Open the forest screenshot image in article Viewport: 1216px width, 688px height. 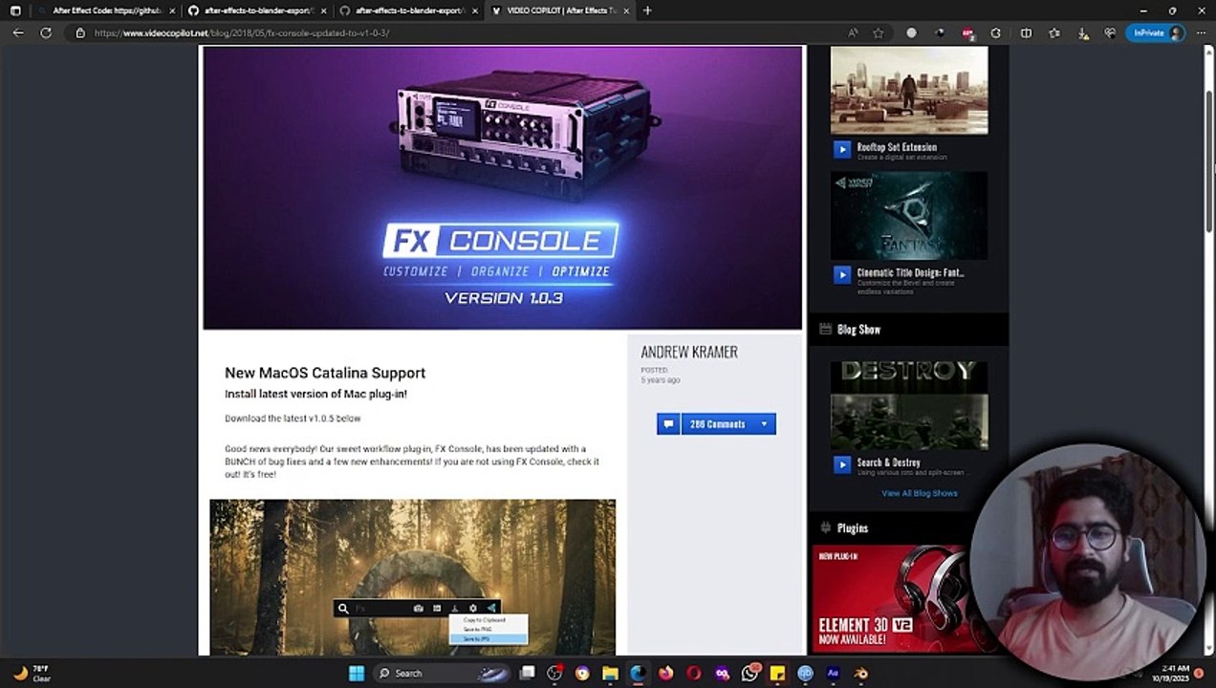[x=413, y=577]
